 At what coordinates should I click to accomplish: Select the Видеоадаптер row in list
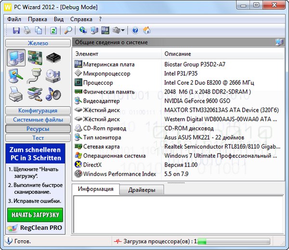pos(103,101)
